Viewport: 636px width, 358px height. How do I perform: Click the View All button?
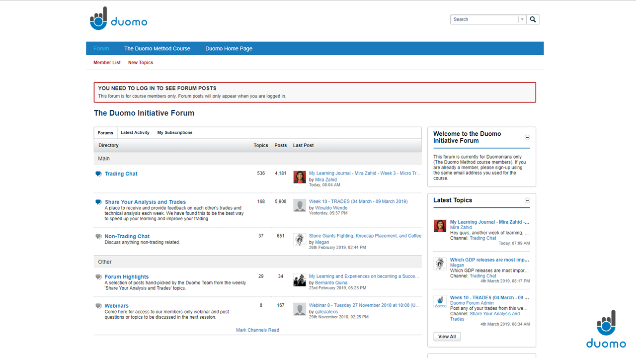(447, 337)
